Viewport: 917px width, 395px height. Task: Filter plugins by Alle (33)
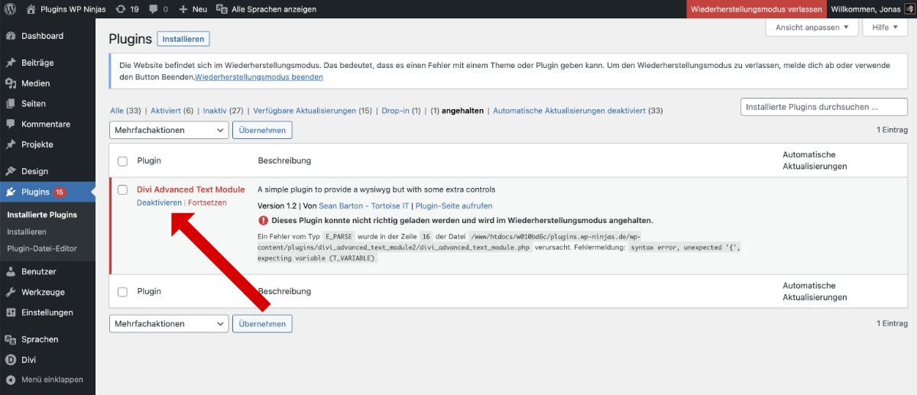coord(125,111)
